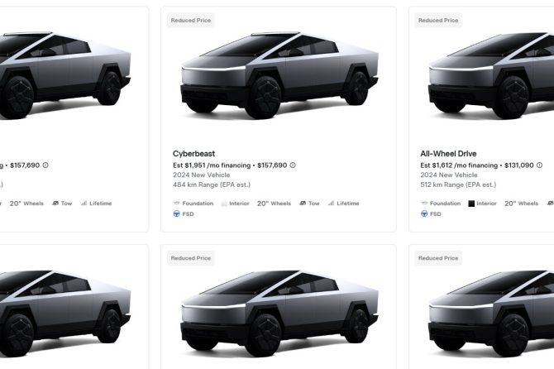The image size is (554, 369).
Task: Click Lifetime signal icon on center Cyberbeast card
Action: tap(331, 204)
